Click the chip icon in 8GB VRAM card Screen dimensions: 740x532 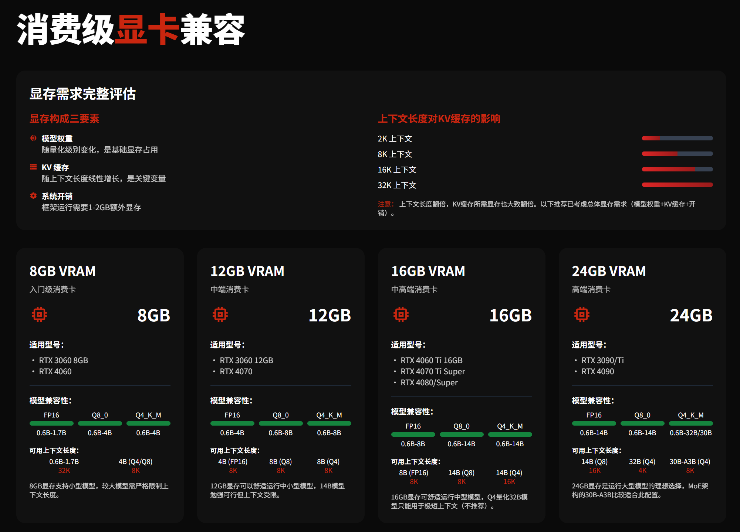pos(39,314)
